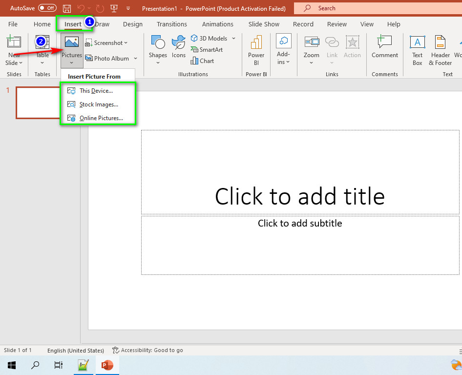
Task: Open the File tab
Action: coord(13,24)
